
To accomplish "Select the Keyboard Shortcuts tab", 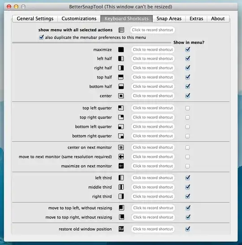I will point(126,19).
